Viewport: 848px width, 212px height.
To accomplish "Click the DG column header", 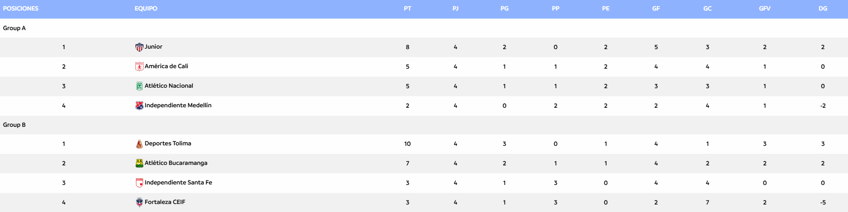I will (823, 9).
